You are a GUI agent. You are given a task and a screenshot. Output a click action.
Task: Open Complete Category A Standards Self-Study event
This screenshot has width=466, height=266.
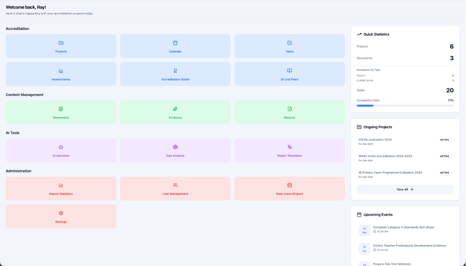click(x=403, y=227)
